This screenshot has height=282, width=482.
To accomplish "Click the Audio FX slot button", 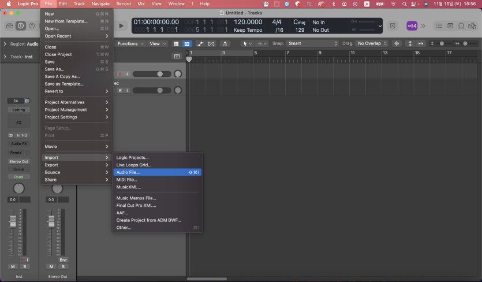I will 19,144.
